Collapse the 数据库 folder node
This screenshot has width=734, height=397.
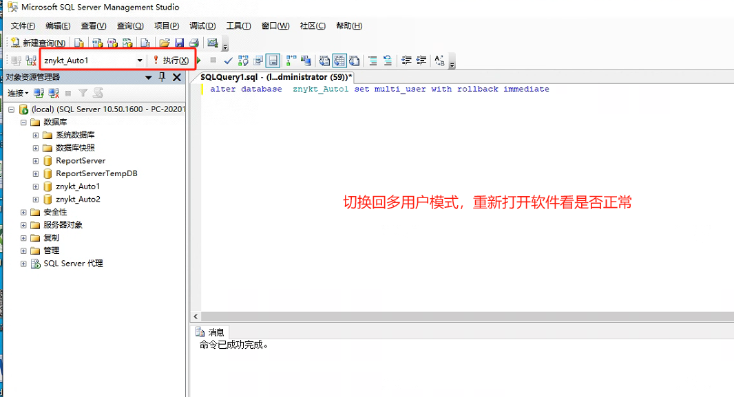click(x=23, y=122)
